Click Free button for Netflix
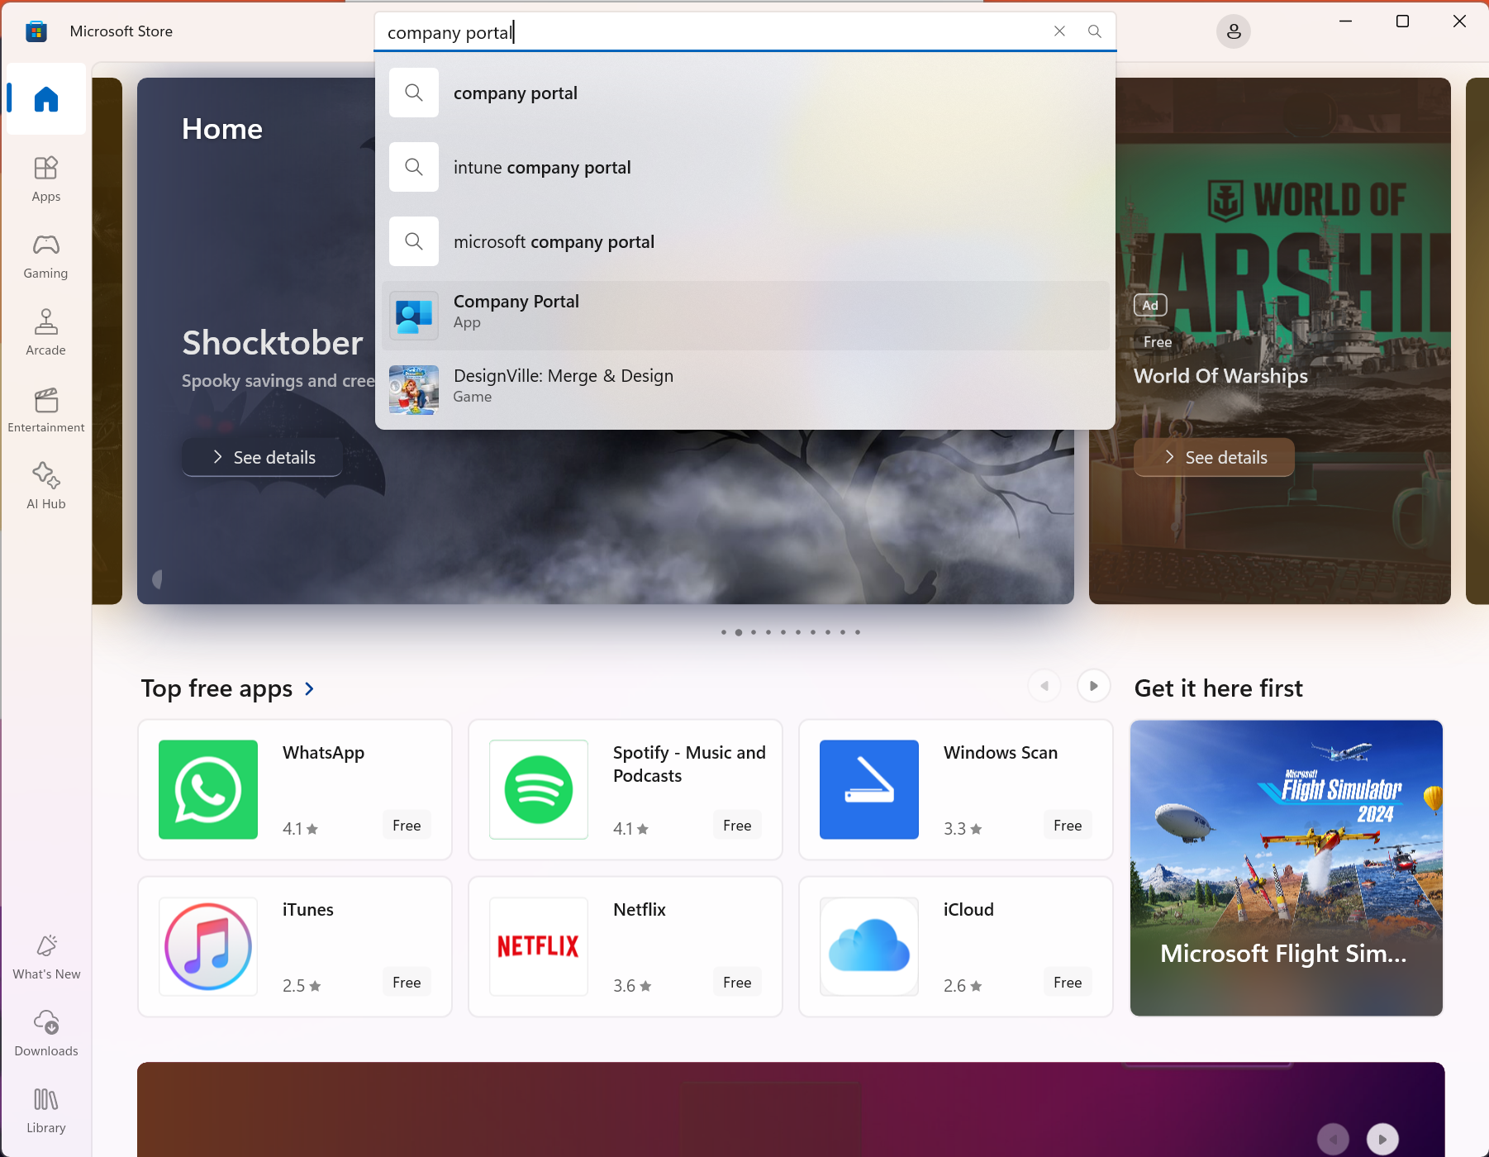 coord(737,982)
